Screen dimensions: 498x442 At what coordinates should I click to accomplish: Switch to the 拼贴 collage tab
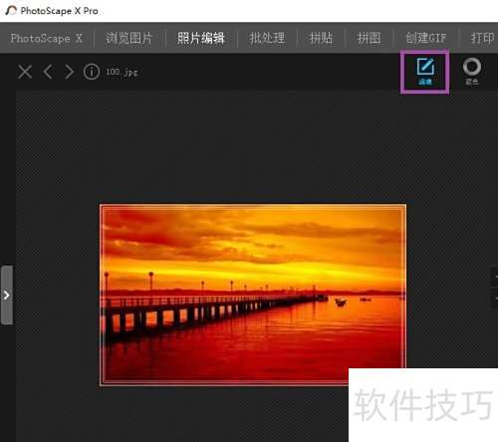(x=321, y=38)
